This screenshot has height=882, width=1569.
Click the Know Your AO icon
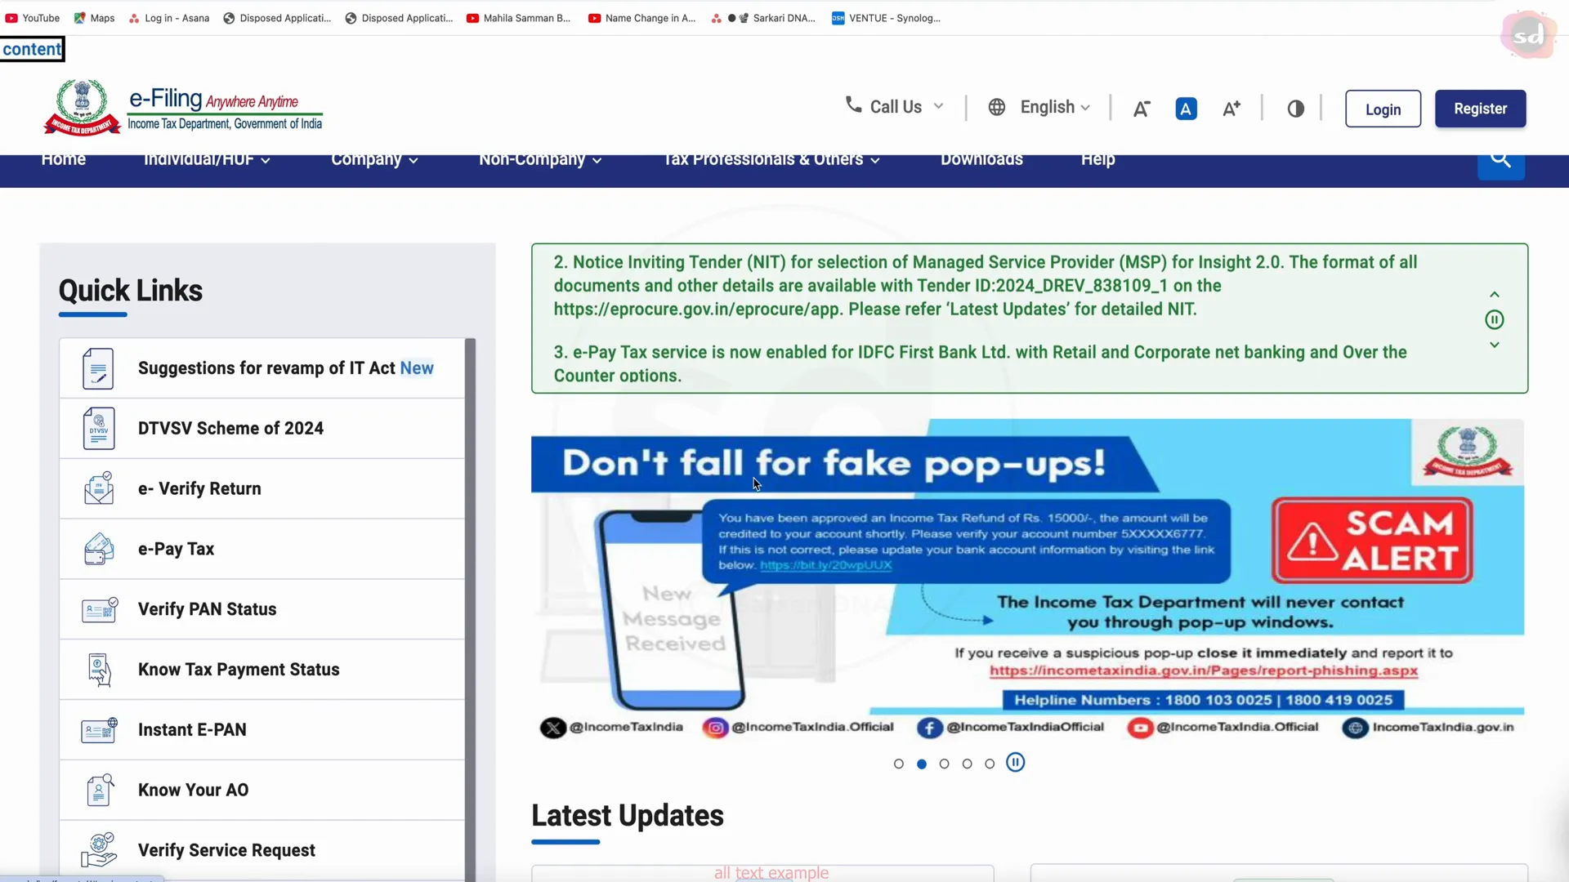[x=99, y=790]
